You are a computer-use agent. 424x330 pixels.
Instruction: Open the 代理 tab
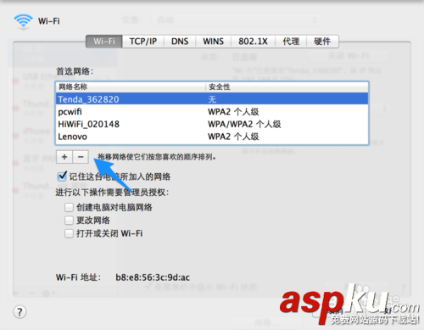point(291,42)
